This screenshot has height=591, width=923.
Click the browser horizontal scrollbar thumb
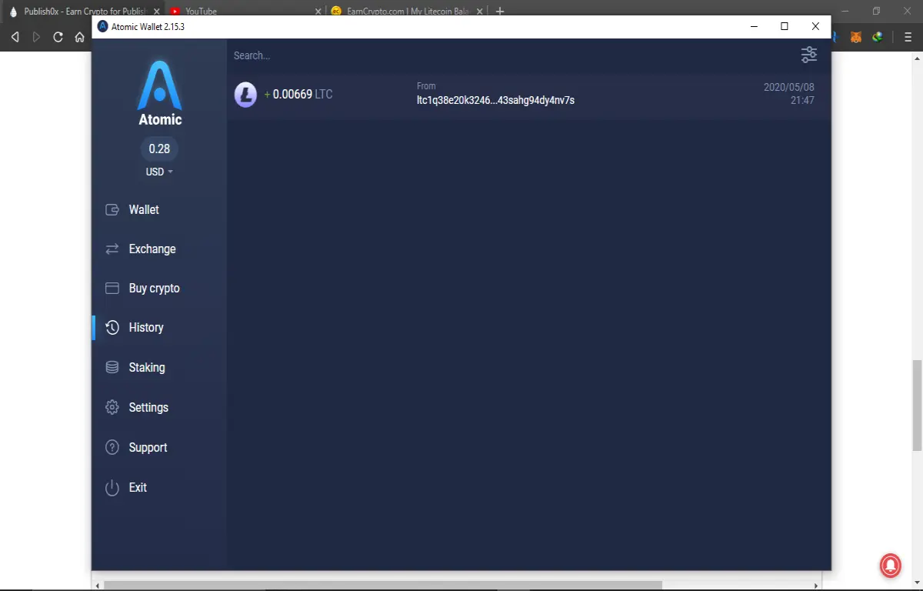(x=383, y=586)
